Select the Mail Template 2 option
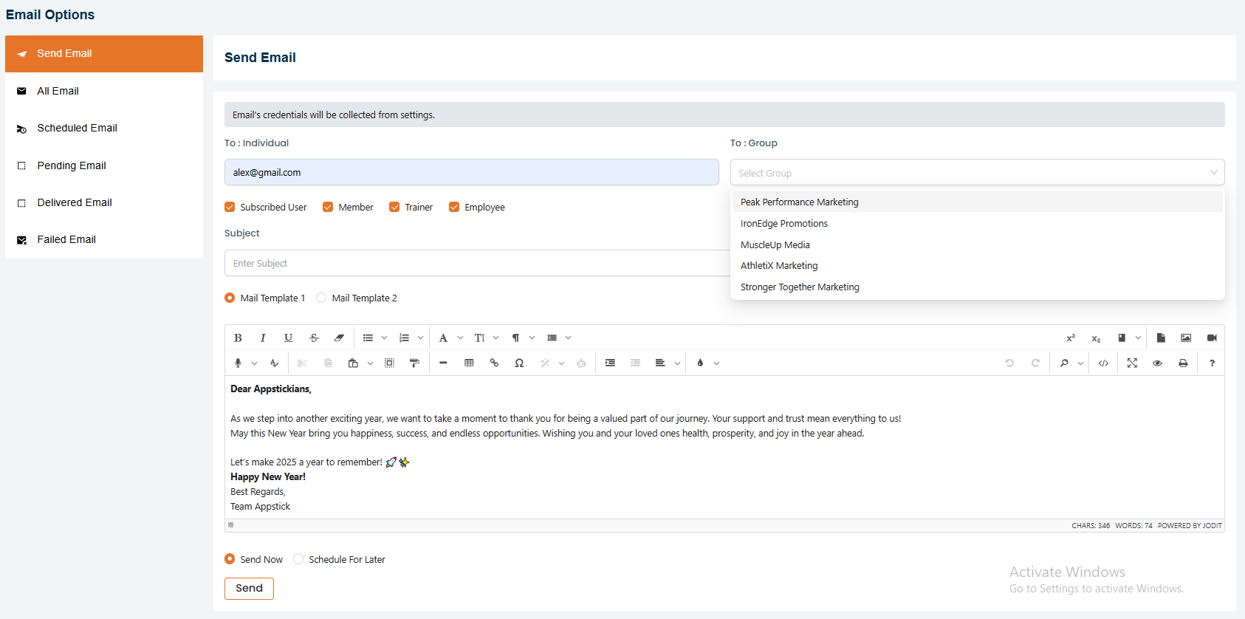Screen dimensions: 1245x619 [321, 298]
